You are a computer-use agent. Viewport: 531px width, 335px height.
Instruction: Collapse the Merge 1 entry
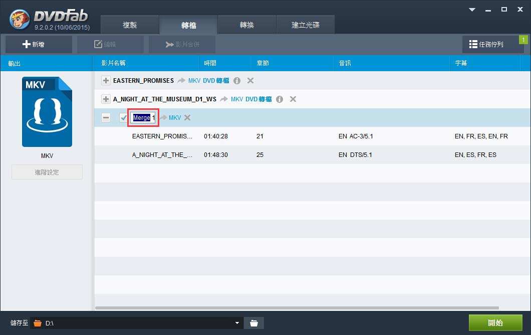point(106,118)
